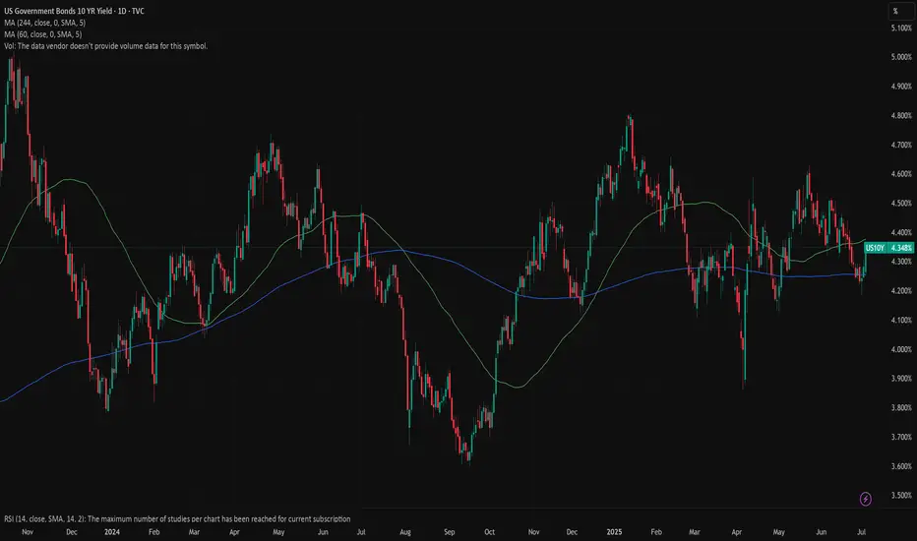Click the 4.200% price axis label
This screenshot has height=541, width=917.
point(901,291)
